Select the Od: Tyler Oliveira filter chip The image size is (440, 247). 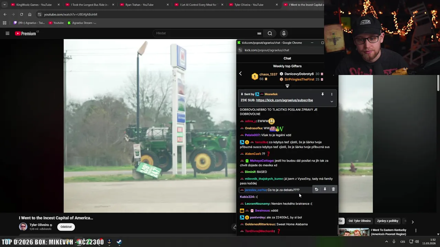[x=360, y=221]
